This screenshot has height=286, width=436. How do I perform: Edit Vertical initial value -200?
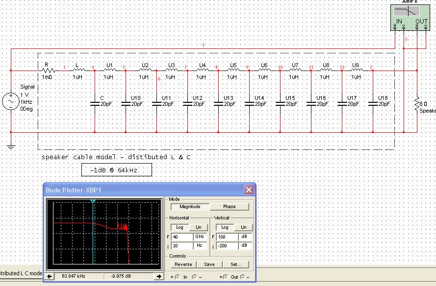pyautogui.click(x=227, y=246)
